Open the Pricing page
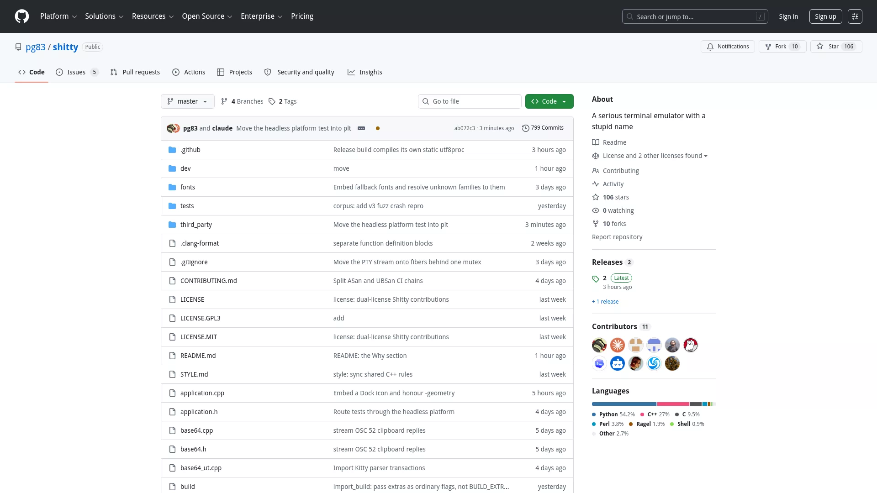 [302, 16]
